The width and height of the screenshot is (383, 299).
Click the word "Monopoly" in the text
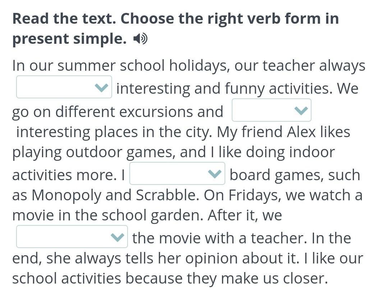(x=66, y=195)
